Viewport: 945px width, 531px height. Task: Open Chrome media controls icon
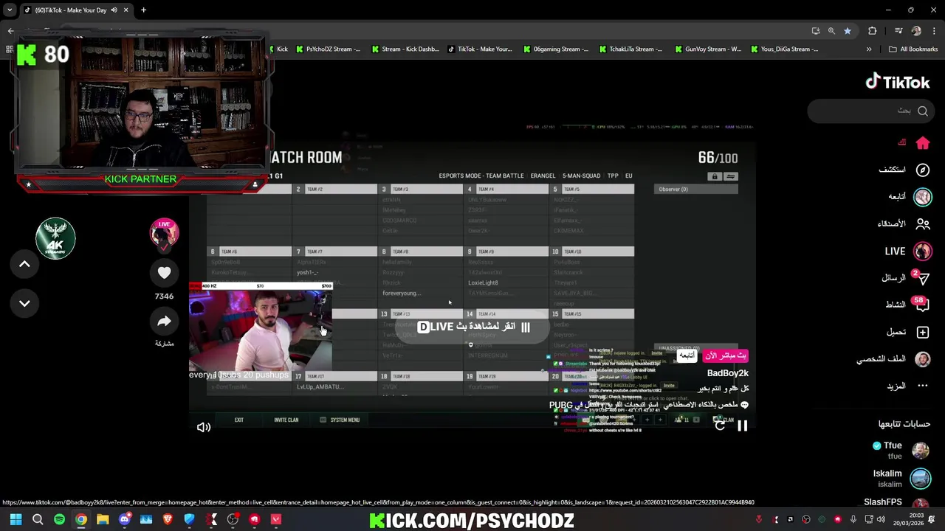[x=898, y=31]
